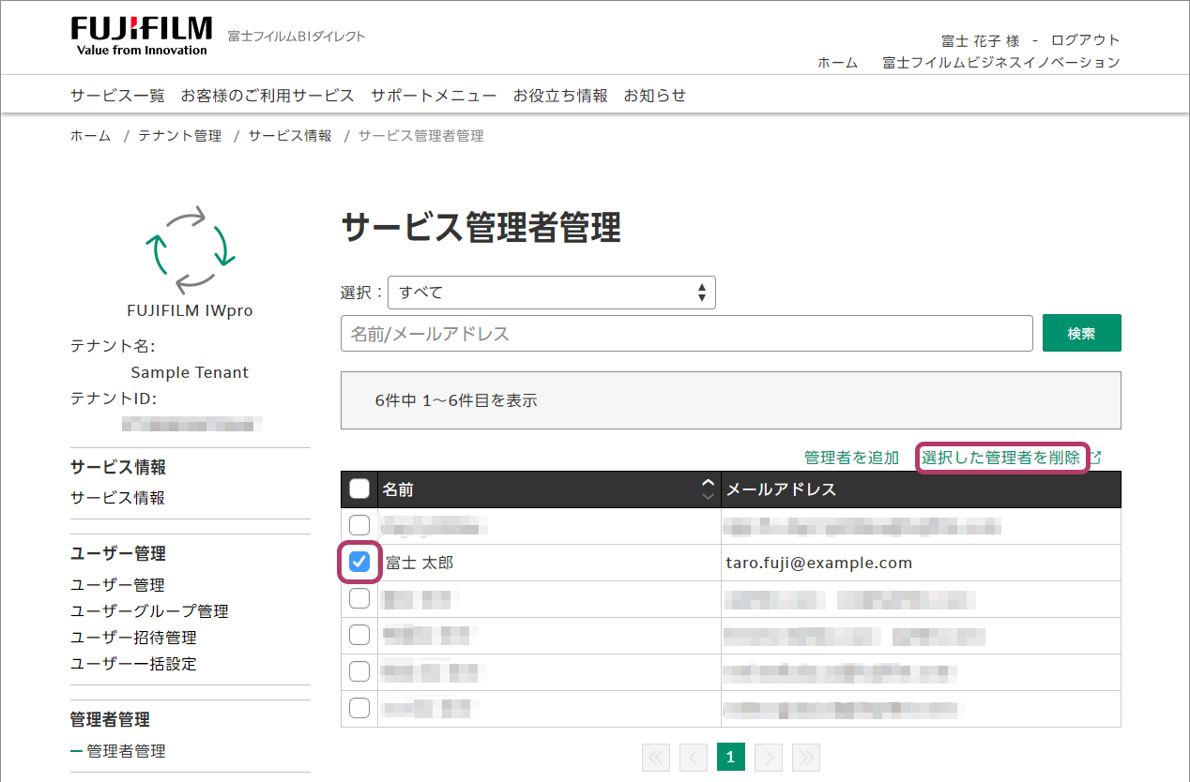Check the last row checkbox in admin table

[x=359, y=708]
